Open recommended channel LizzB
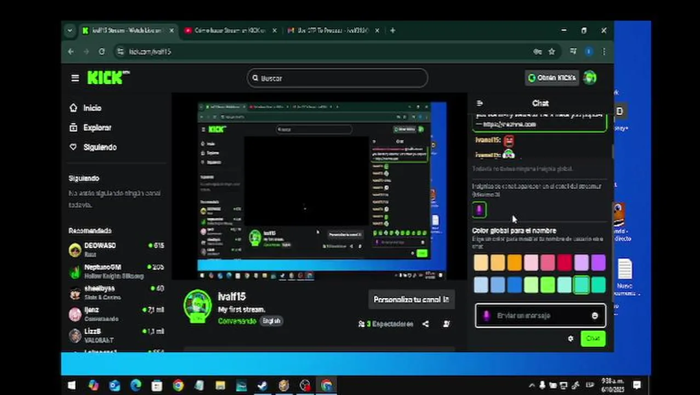This screenshot has width=700, height=395. coord(116,335)
